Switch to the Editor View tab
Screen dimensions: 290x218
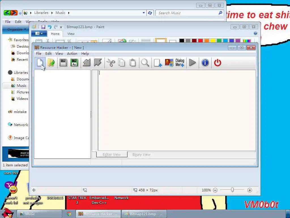[x=112, y=155]
